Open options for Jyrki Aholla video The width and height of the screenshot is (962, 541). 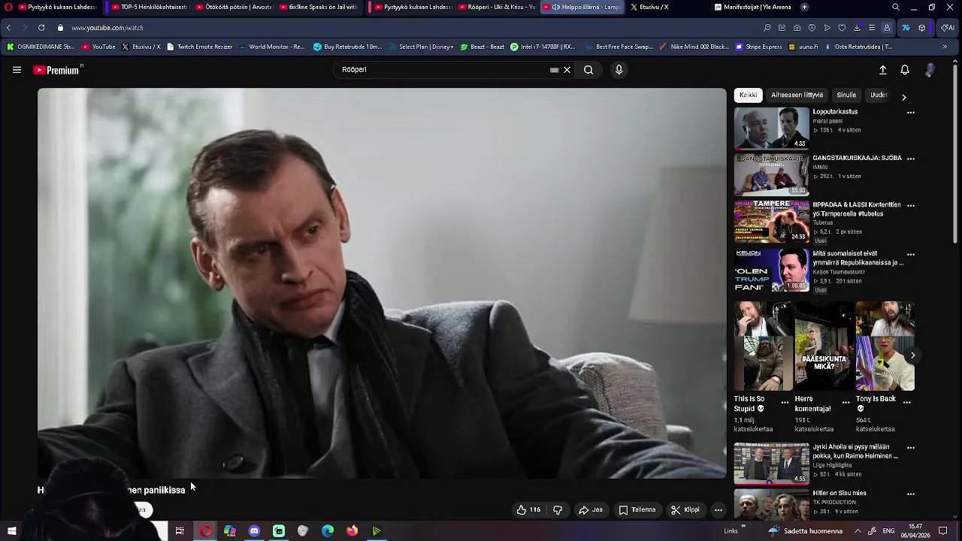point(910,449)
